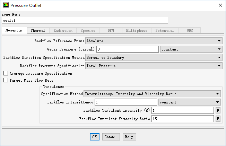Click the P button beside Turbulent Viscosity Ratio
Viewport: 226px width, 146px height.
[x=218, y=119]
